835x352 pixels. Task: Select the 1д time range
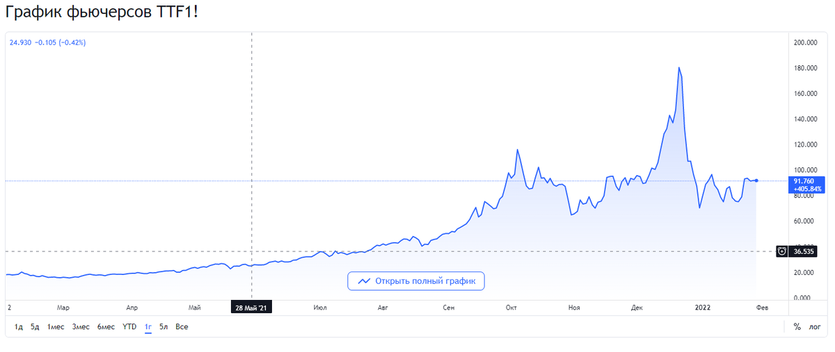coord(19,326)
